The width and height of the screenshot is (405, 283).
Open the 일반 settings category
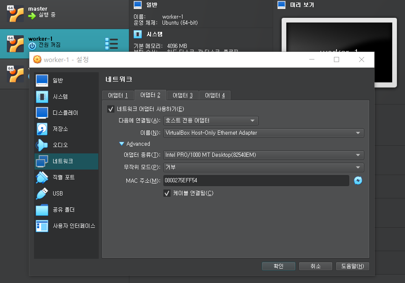click(x=66, y=80)
